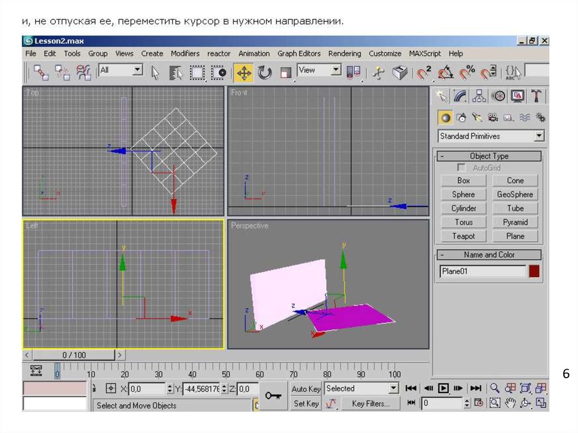Select the Select and Move tool
The width and height of the screenshot is (578, 433).
[244, 72]
